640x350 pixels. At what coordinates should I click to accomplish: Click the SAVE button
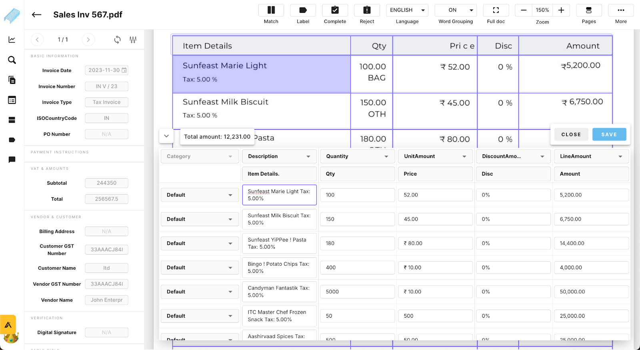click(609, 135)
